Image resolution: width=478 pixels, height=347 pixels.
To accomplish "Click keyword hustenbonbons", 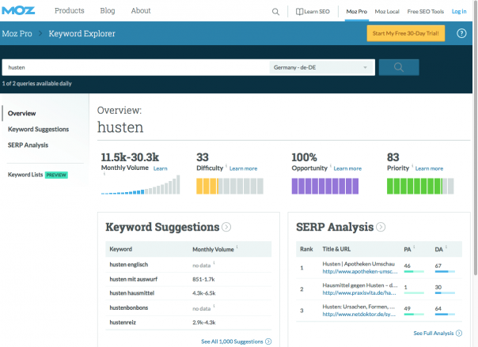I will (129, 307).
